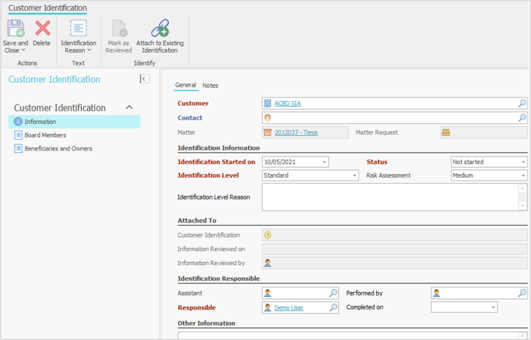The image size is (531, 340).
Task: Open the ACBD SIA customer link
Action: tap(287, 104)
